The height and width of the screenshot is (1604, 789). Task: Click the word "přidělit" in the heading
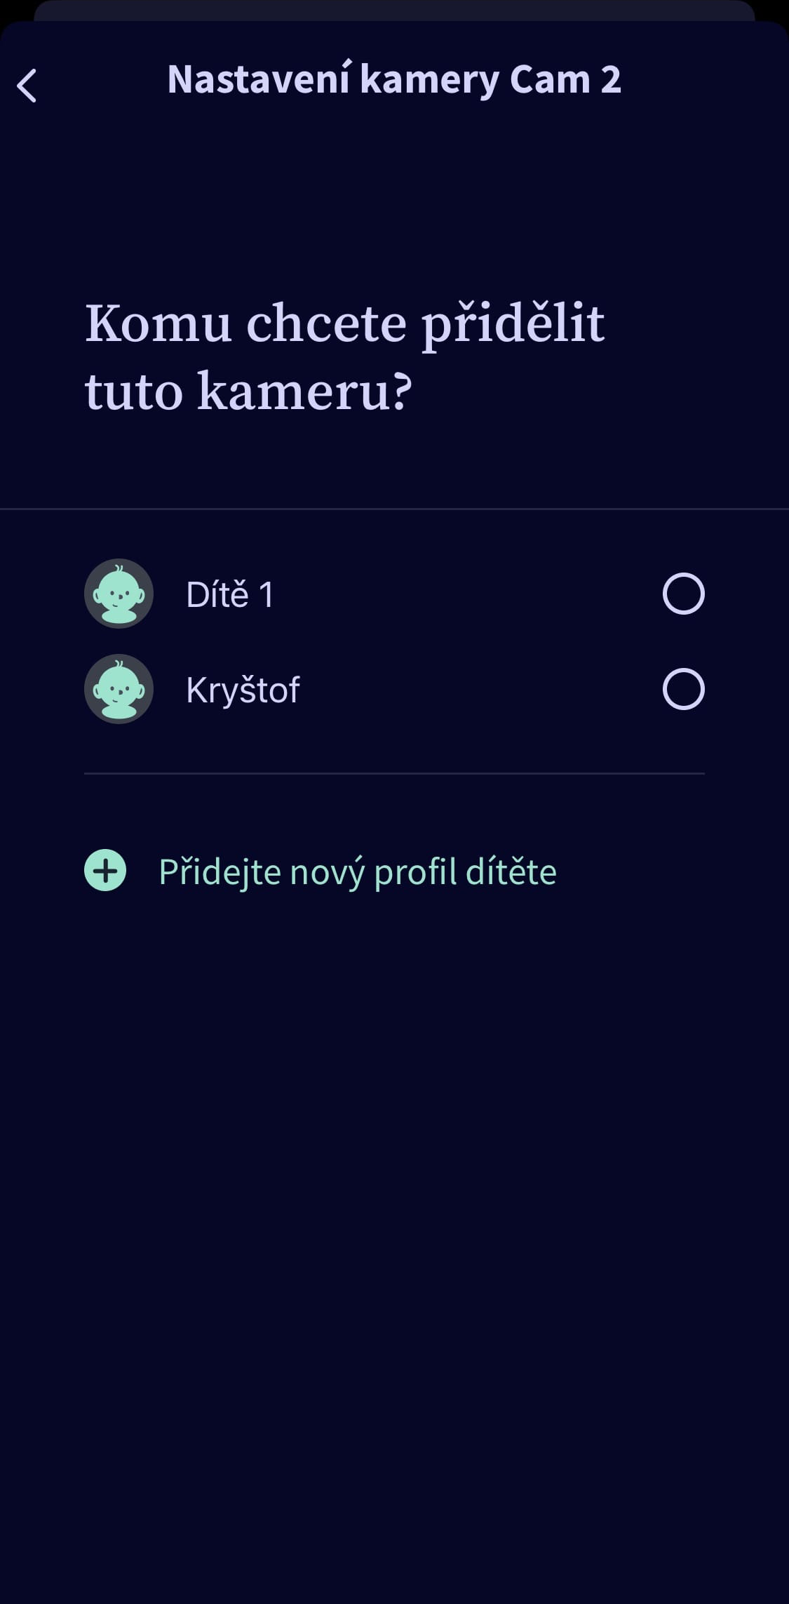(513, 324)
